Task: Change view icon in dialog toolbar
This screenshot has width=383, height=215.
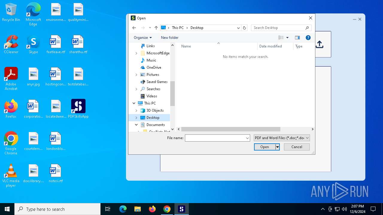Action: pyautogui.click(x=281, y=38)
